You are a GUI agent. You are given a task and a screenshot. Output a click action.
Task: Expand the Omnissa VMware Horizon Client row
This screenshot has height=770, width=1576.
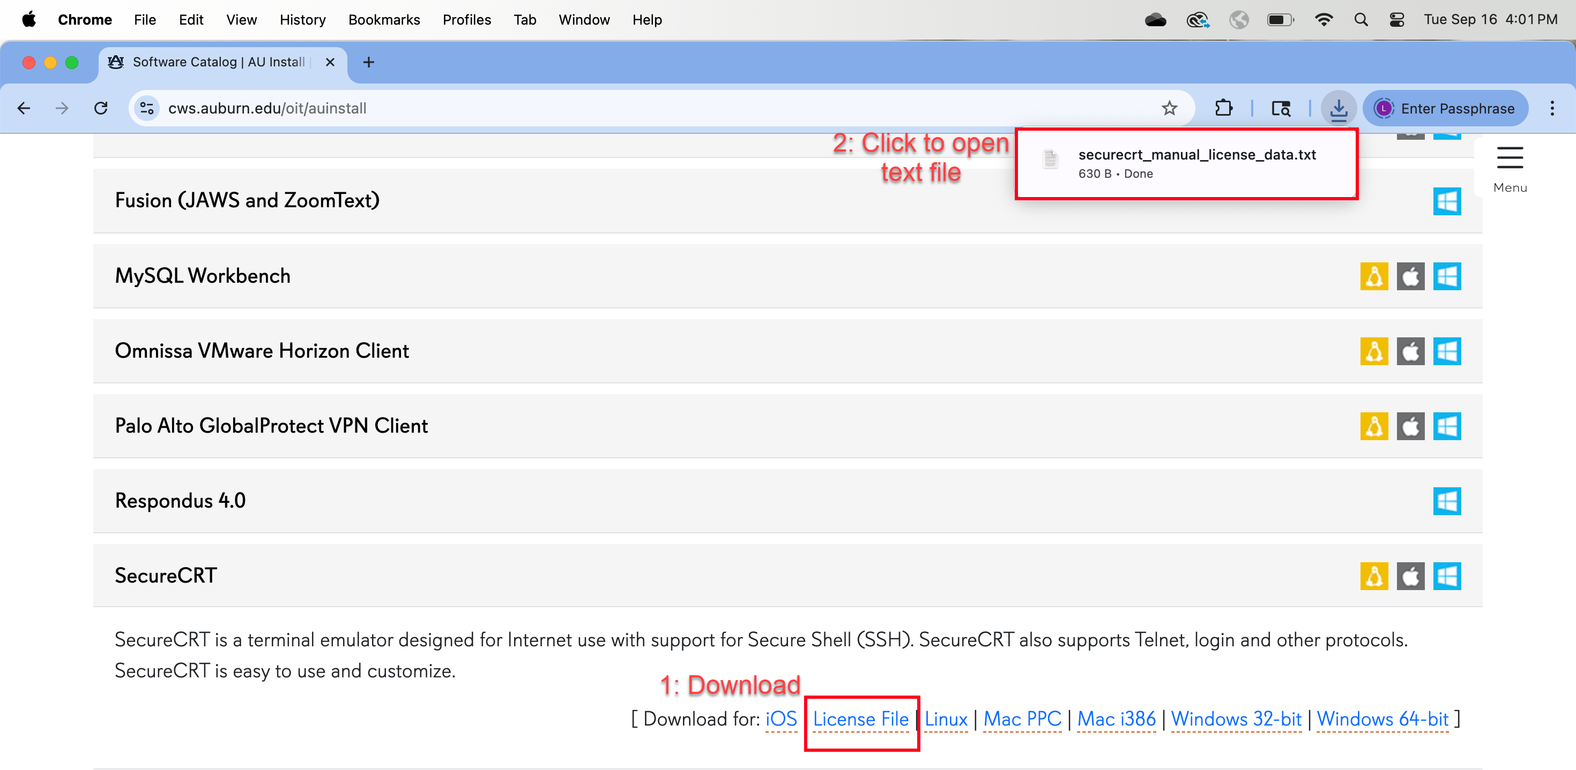coord(787,351)
